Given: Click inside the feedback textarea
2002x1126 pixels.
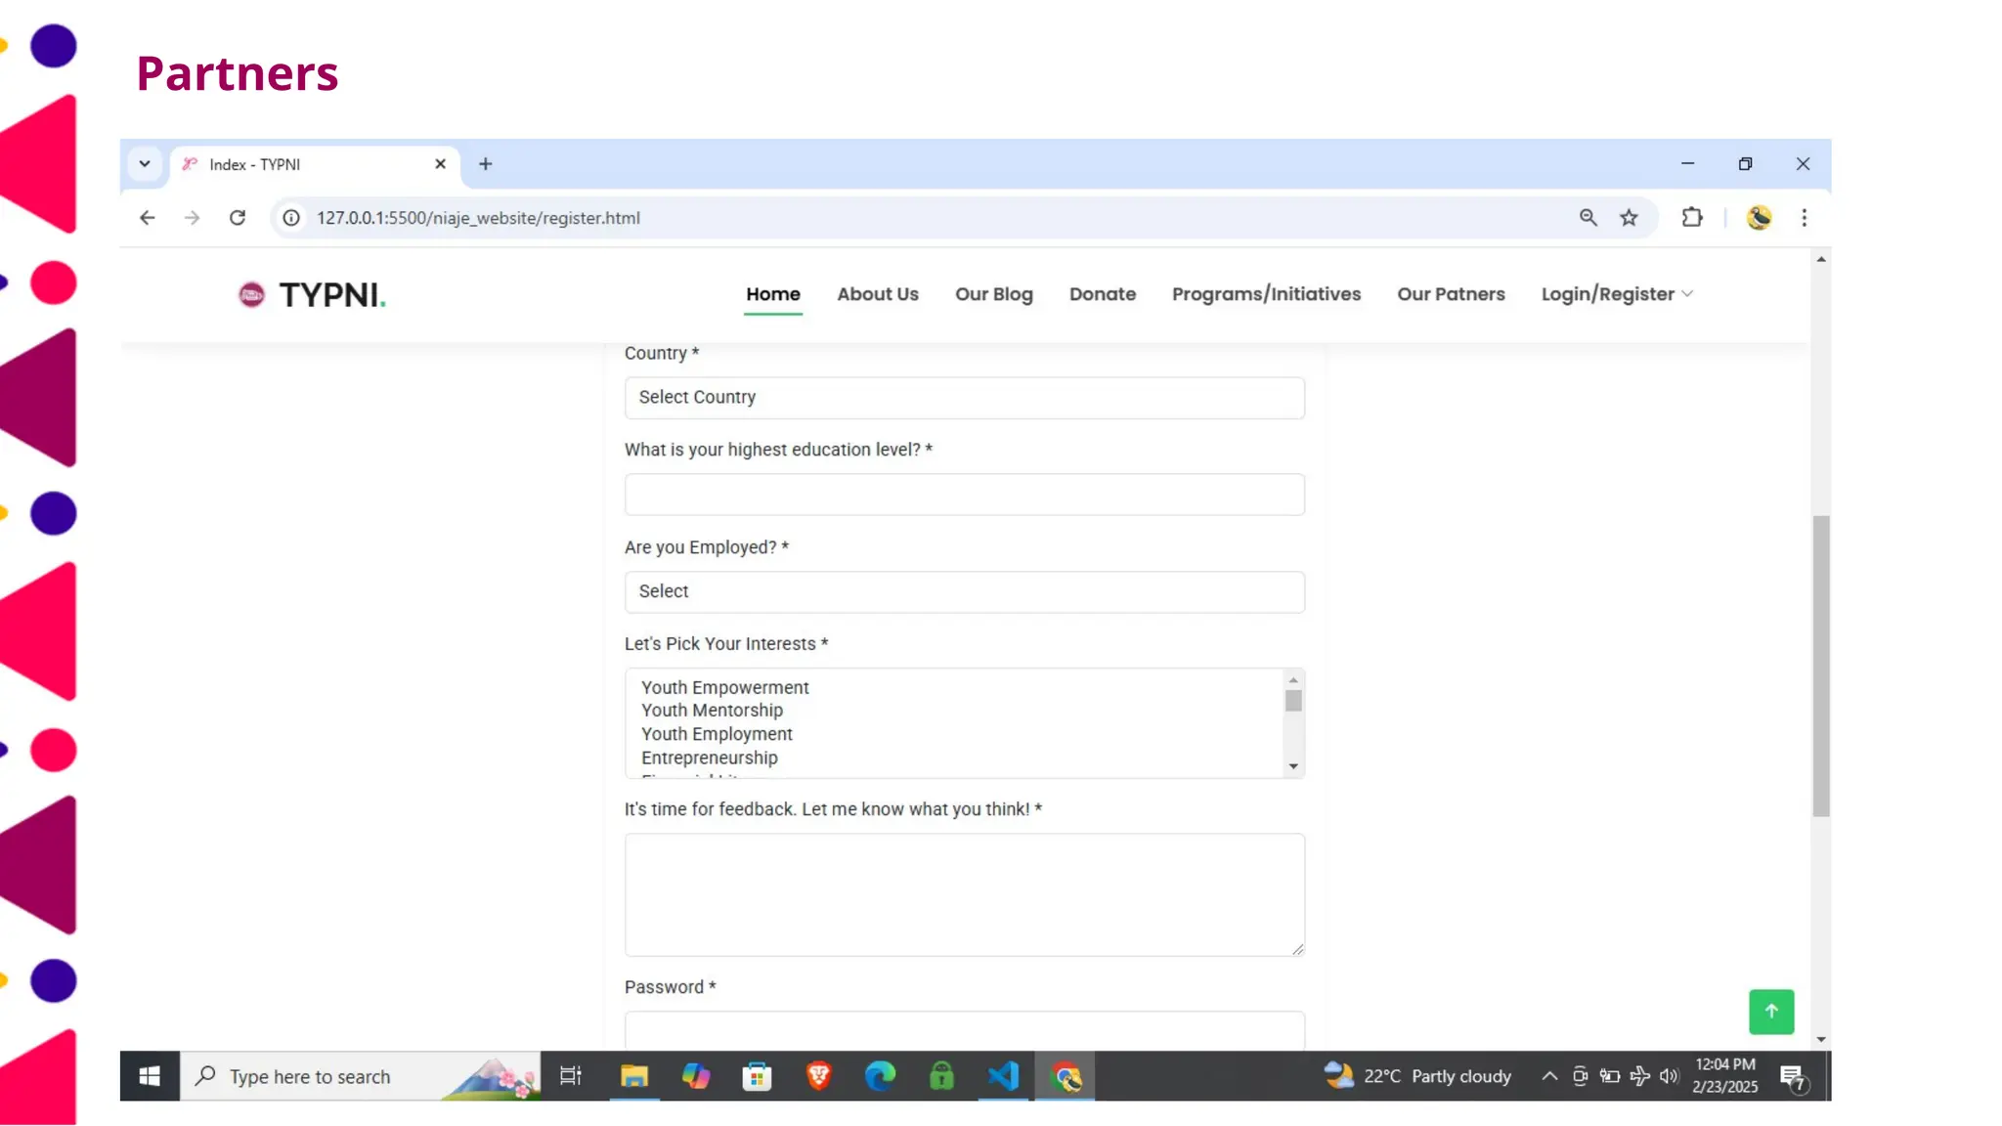Looking at the screenshot, I should (964, 894).
